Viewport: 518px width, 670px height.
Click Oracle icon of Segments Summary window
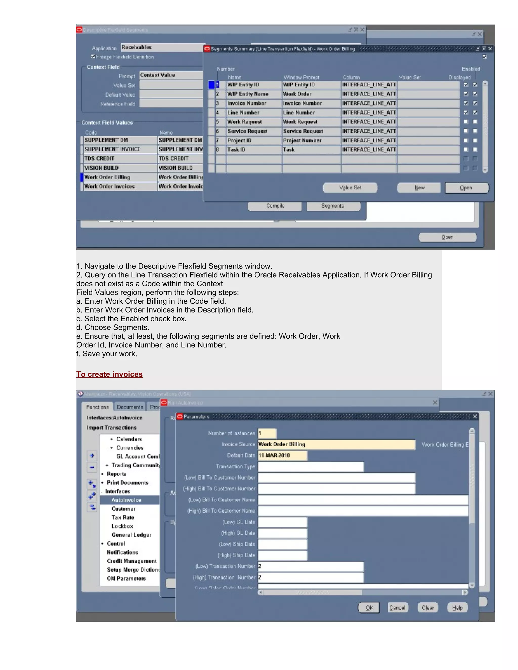[207, 49]
